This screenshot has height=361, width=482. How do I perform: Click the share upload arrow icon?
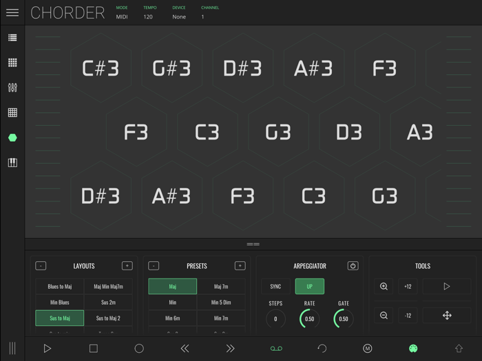point(459,349)
